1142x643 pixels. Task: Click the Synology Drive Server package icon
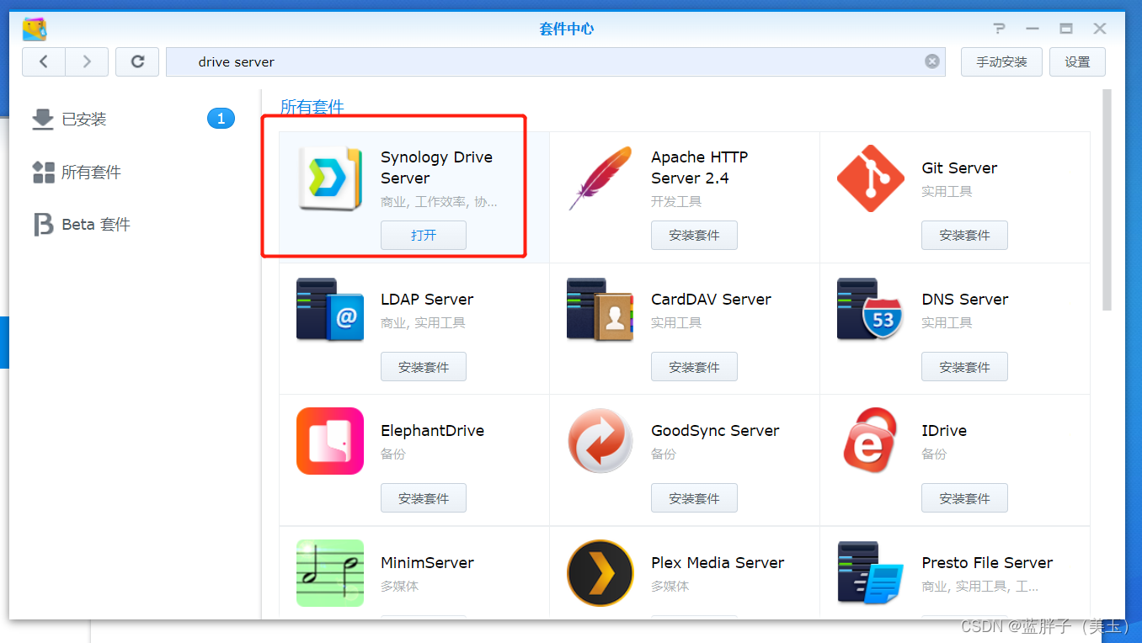[330, 178]
